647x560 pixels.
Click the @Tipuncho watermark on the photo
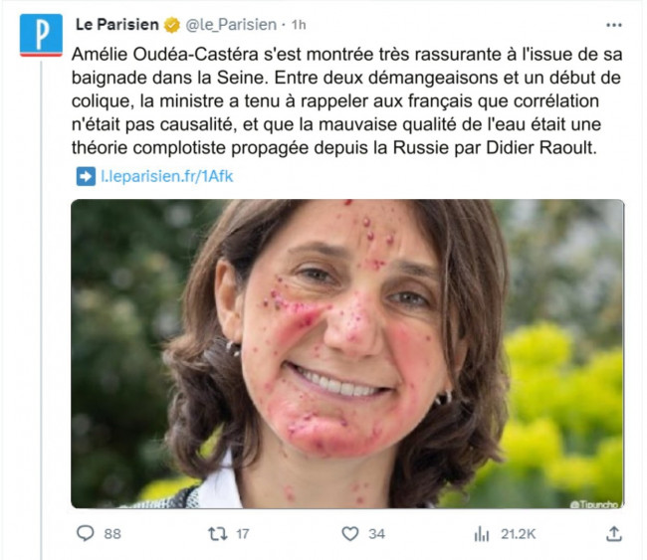point(595,504)
